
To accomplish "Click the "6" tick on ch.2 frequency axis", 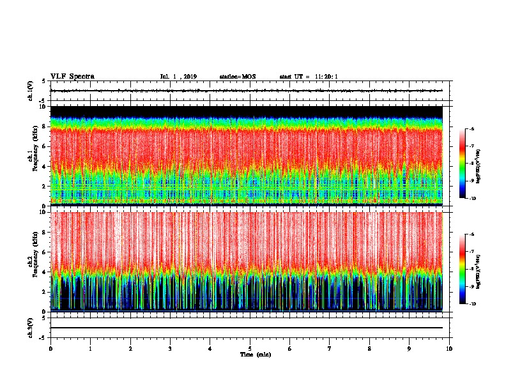I will [x=45, y=252].
